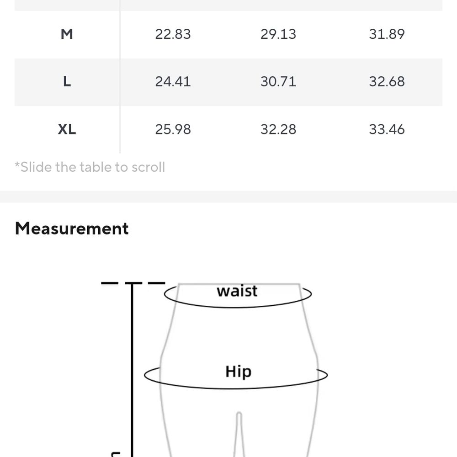The width and height of the screenshot is (457, 457).
Task: Click the 32.28 value in XL row
Action: tap(278, 129)
